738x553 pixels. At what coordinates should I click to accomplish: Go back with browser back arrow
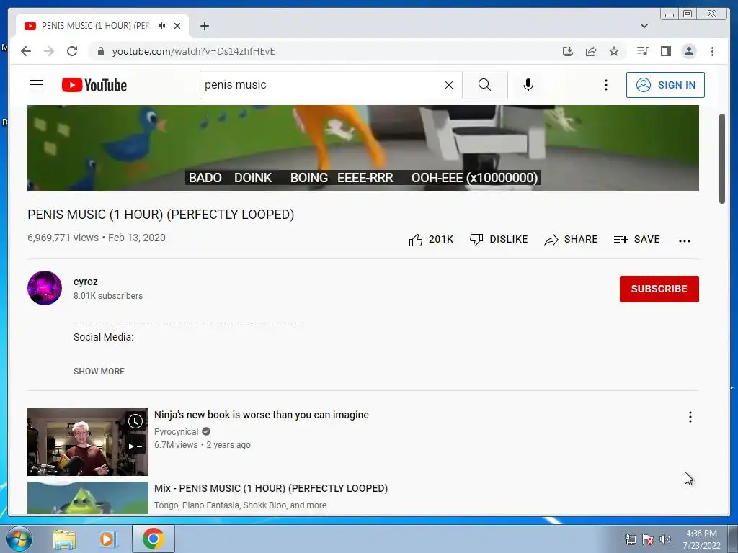[26, 51]
